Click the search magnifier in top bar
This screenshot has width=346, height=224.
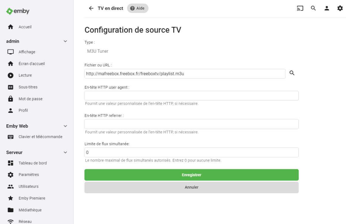click(x=313, y=8)
